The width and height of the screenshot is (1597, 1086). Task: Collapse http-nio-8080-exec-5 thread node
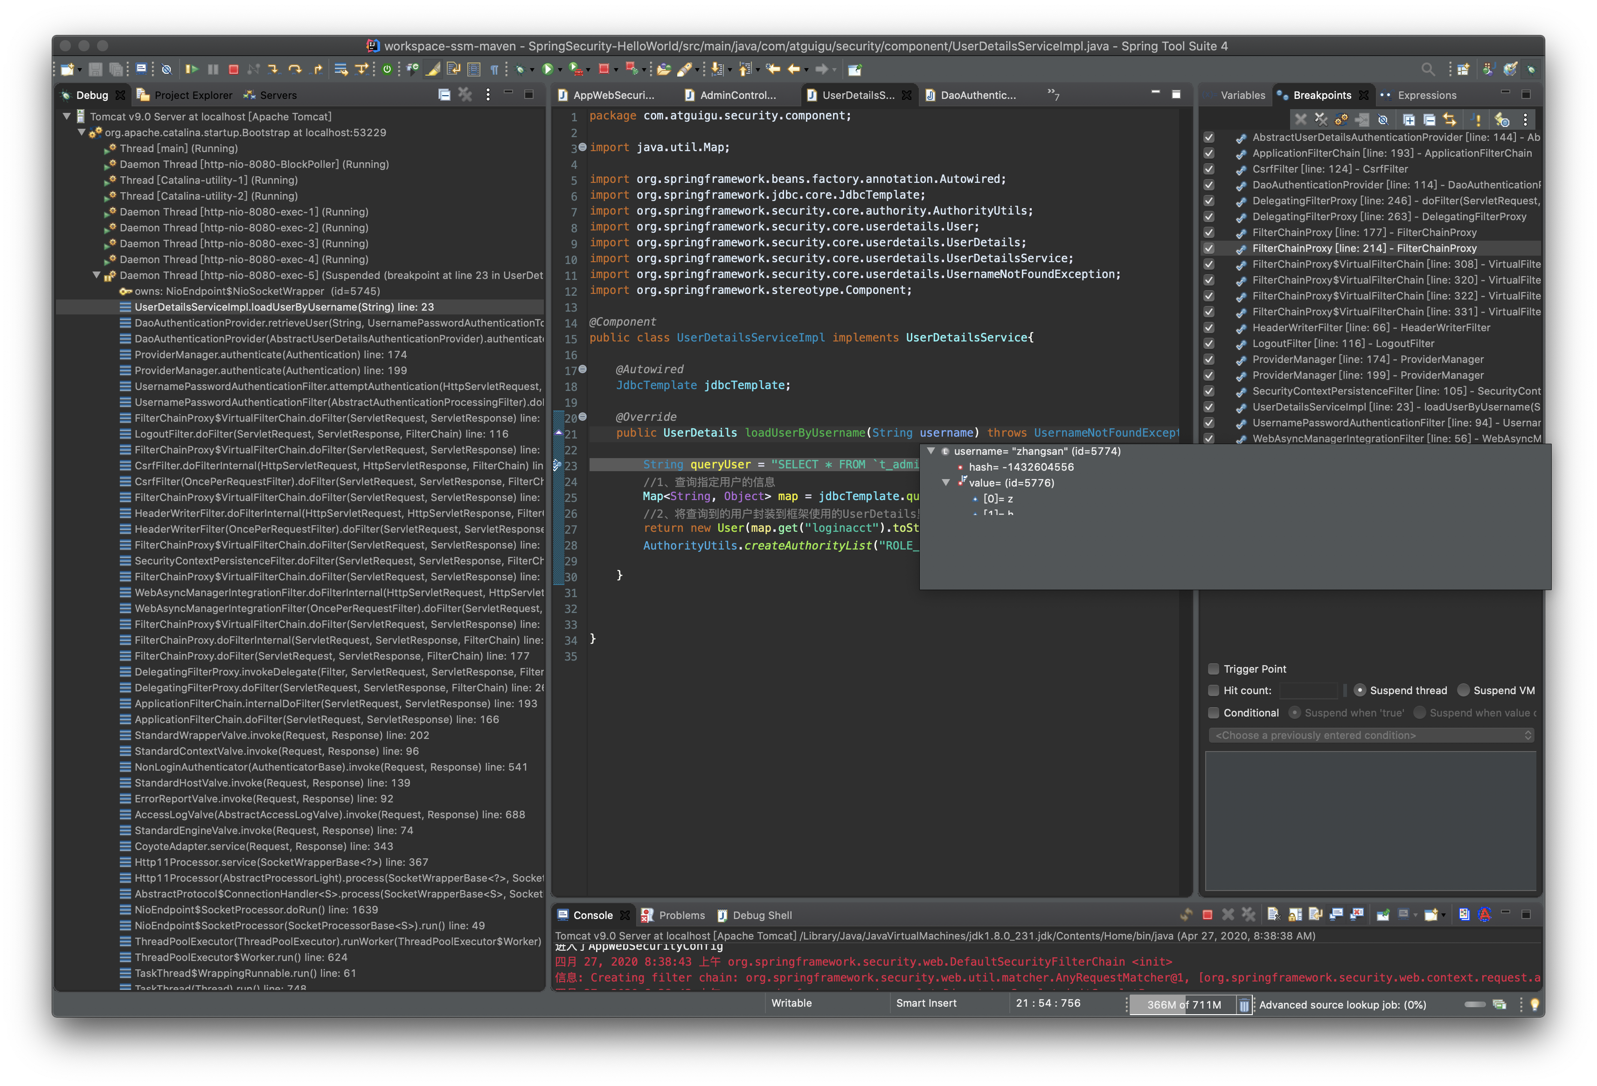(x=96, y=275)
